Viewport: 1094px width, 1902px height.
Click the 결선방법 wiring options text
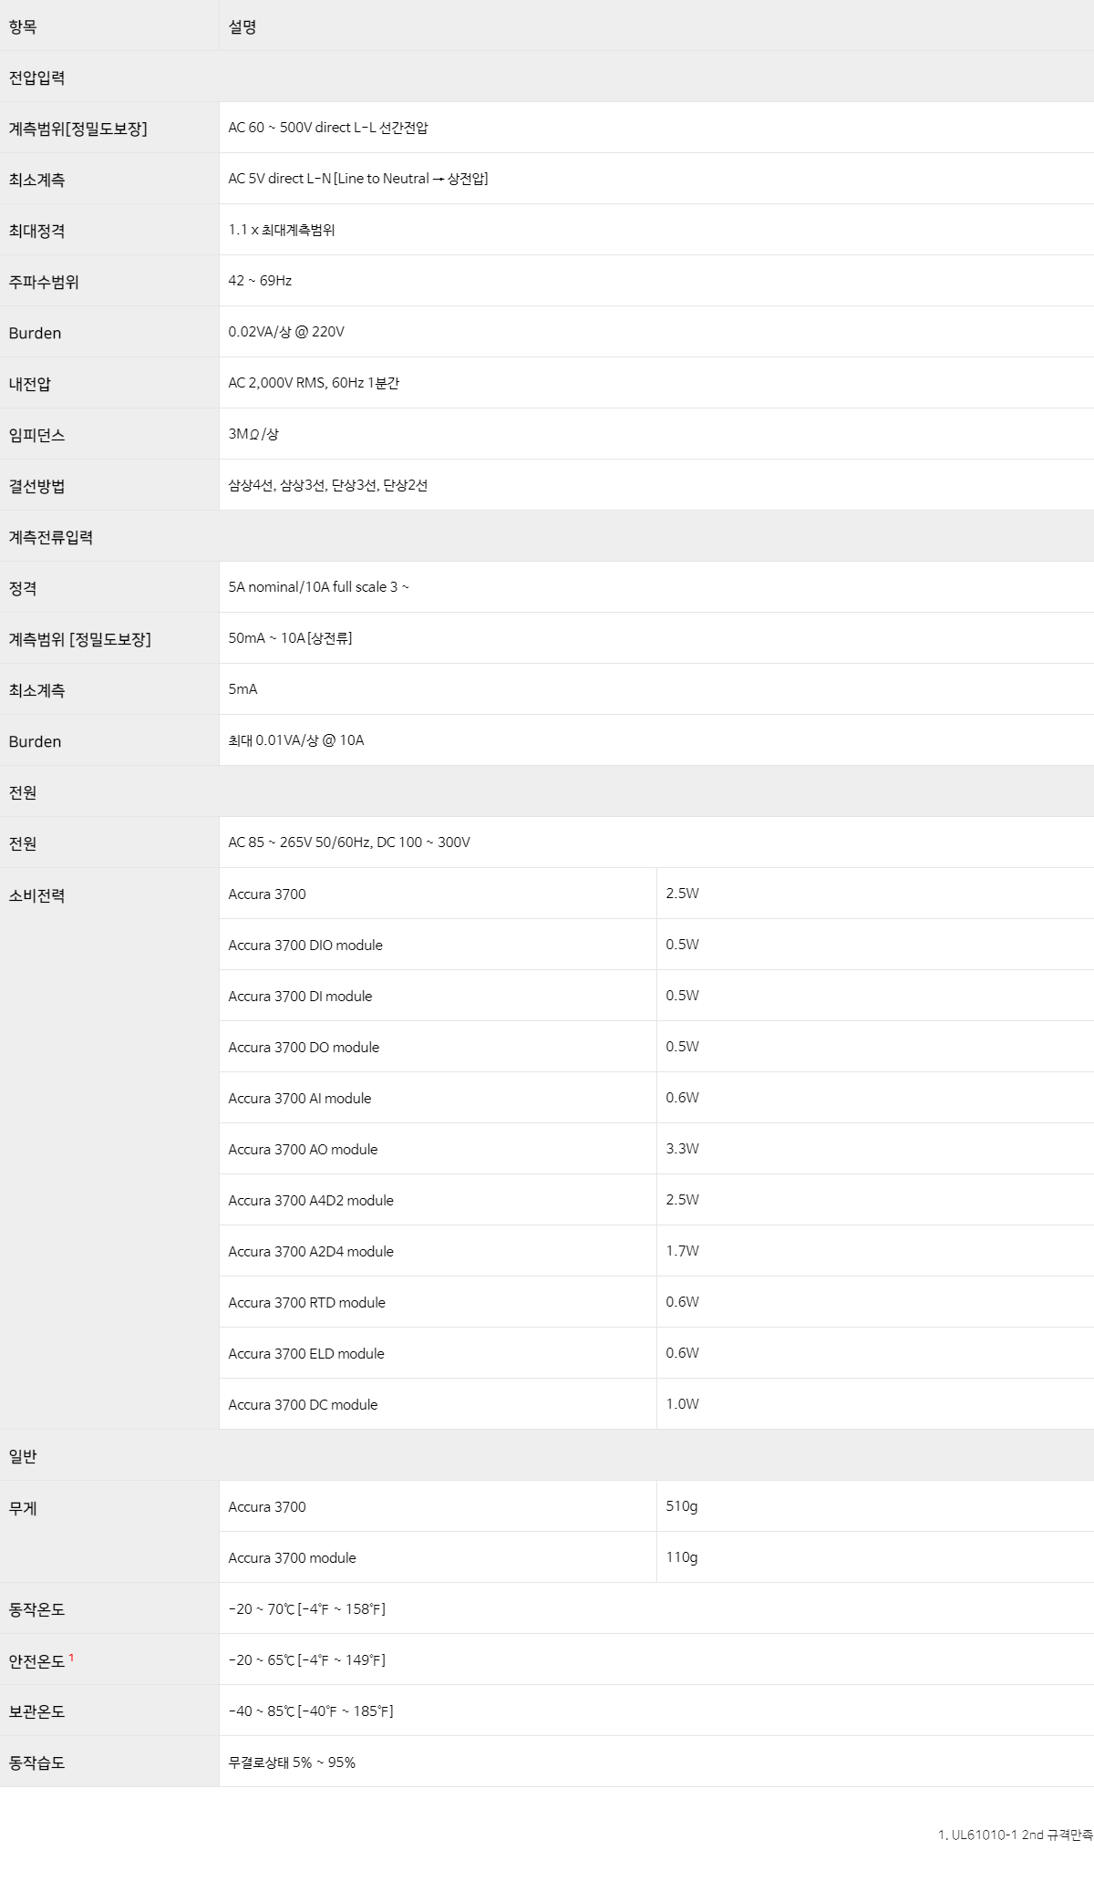328,485
